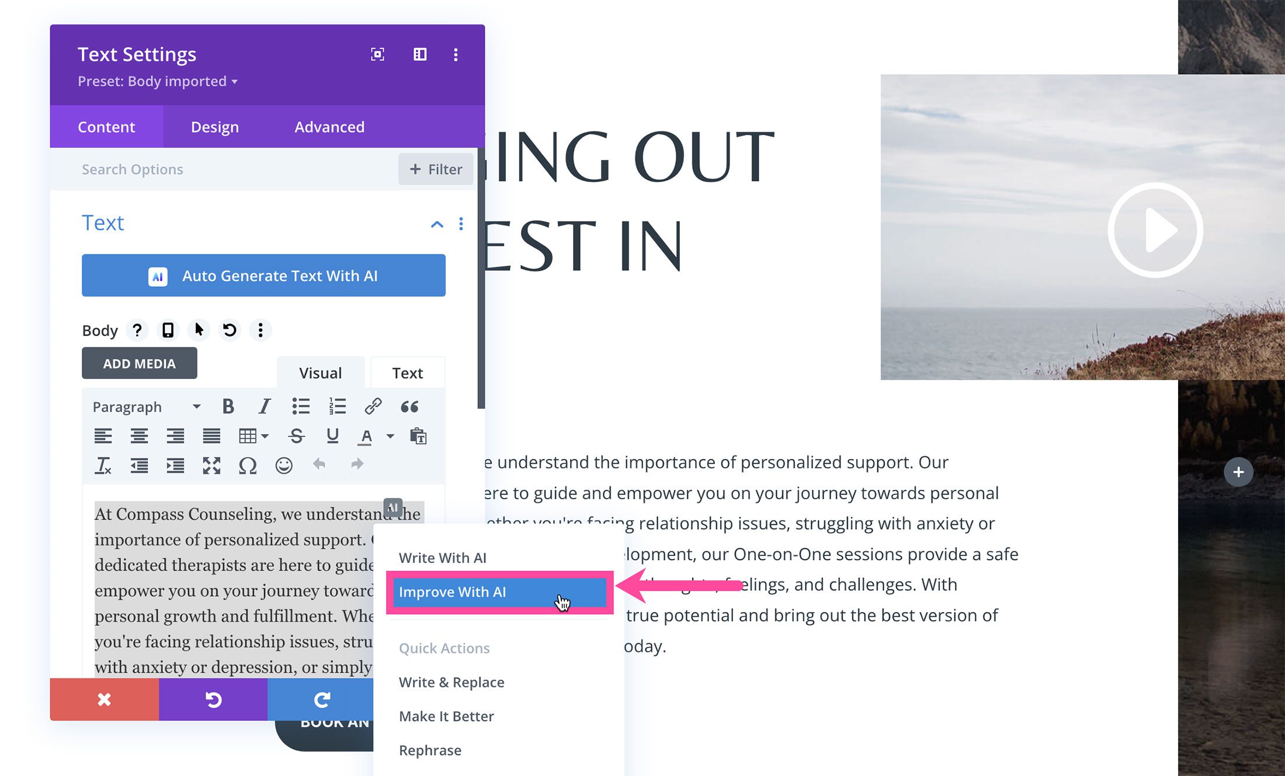This screenshot has width=1285, height=776.
Task: Click the Italic formatting icon
Action: pyautogui.click(x=263, y=406)
